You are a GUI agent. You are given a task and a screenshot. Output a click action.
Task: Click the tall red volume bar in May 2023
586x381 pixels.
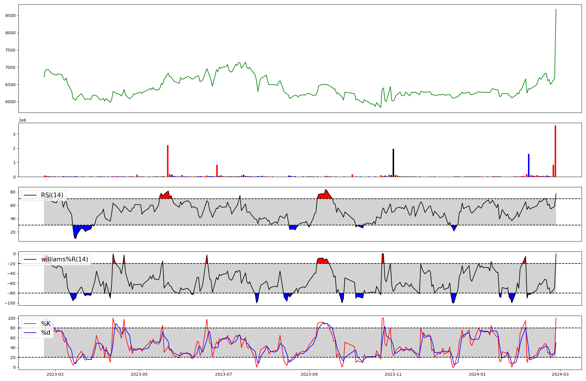point(168,161)
